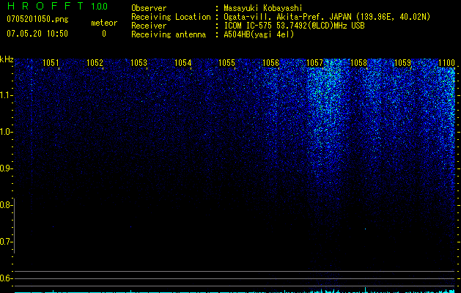Click the Receiving antenna label
This screenshot has height=293, width=461.
[x=169, y=34]
